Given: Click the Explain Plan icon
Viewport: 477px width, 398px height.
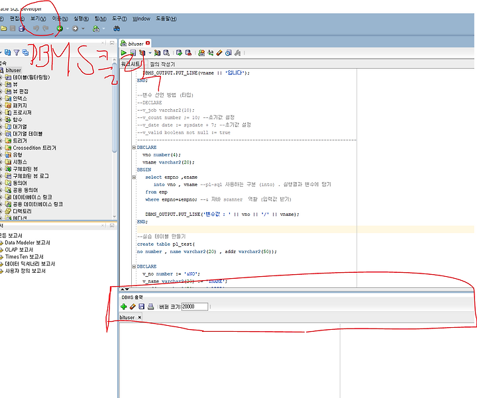Looking at the screenshot, I should point(142,53).
